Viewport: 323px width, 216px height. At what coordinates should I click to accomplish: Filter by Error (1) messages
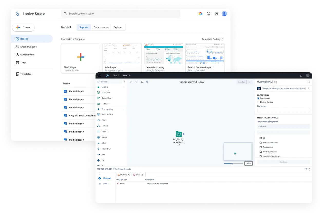pyautogui.click(x=138, y=174)
